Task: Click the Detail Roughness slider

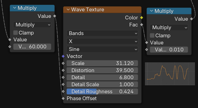Action: click(x=102, y=92)
